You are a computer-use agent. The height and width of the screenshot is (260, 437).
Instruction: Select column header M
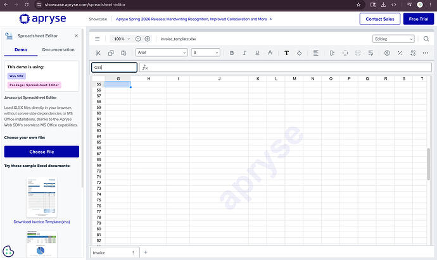click(294, 79)
